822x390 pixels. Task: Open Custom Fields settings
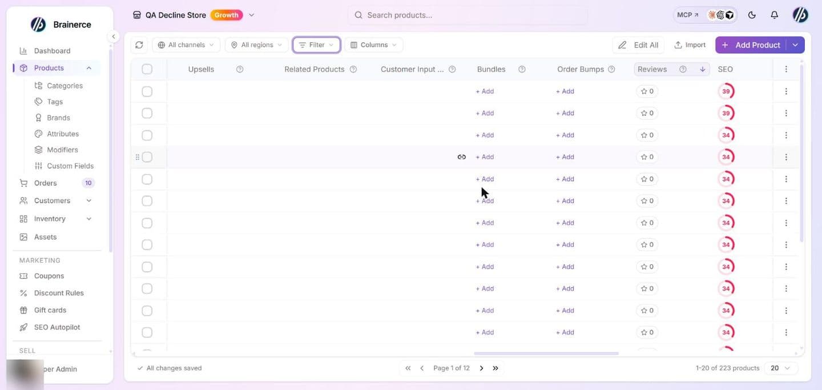pos(70,166)
